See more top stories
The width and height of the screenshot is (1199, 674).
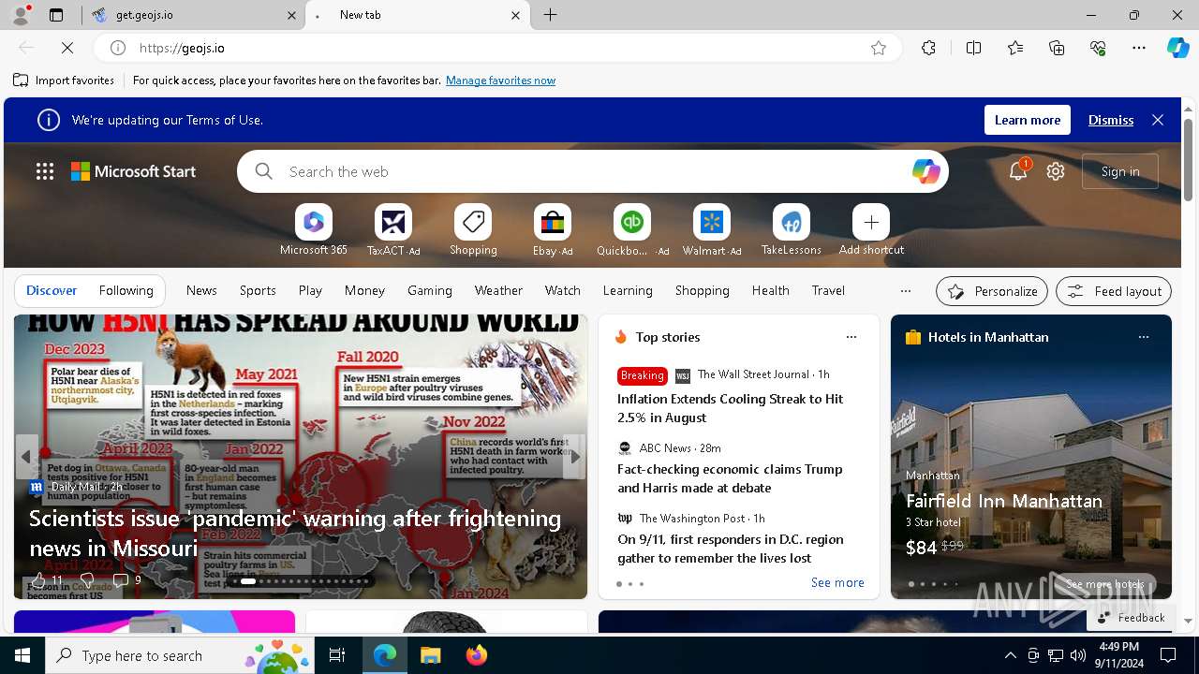click(x=837, y=582)
